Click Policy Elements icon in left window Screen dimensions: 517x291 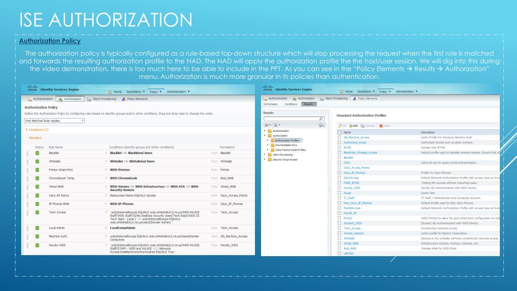tap(124, 99)
